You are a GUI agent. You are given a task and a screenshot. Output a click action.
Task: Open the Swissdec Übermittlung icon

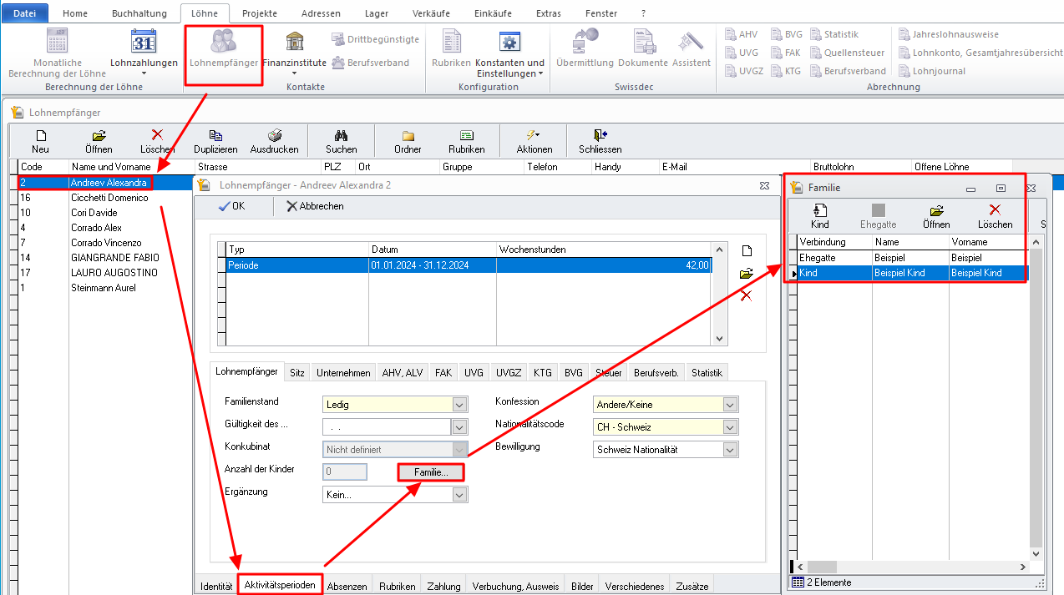585,41
